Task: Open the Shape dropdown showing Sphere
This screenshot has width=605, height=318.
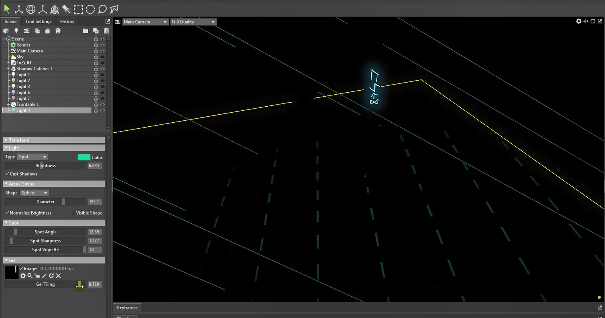Action: (x=34, y=193)
